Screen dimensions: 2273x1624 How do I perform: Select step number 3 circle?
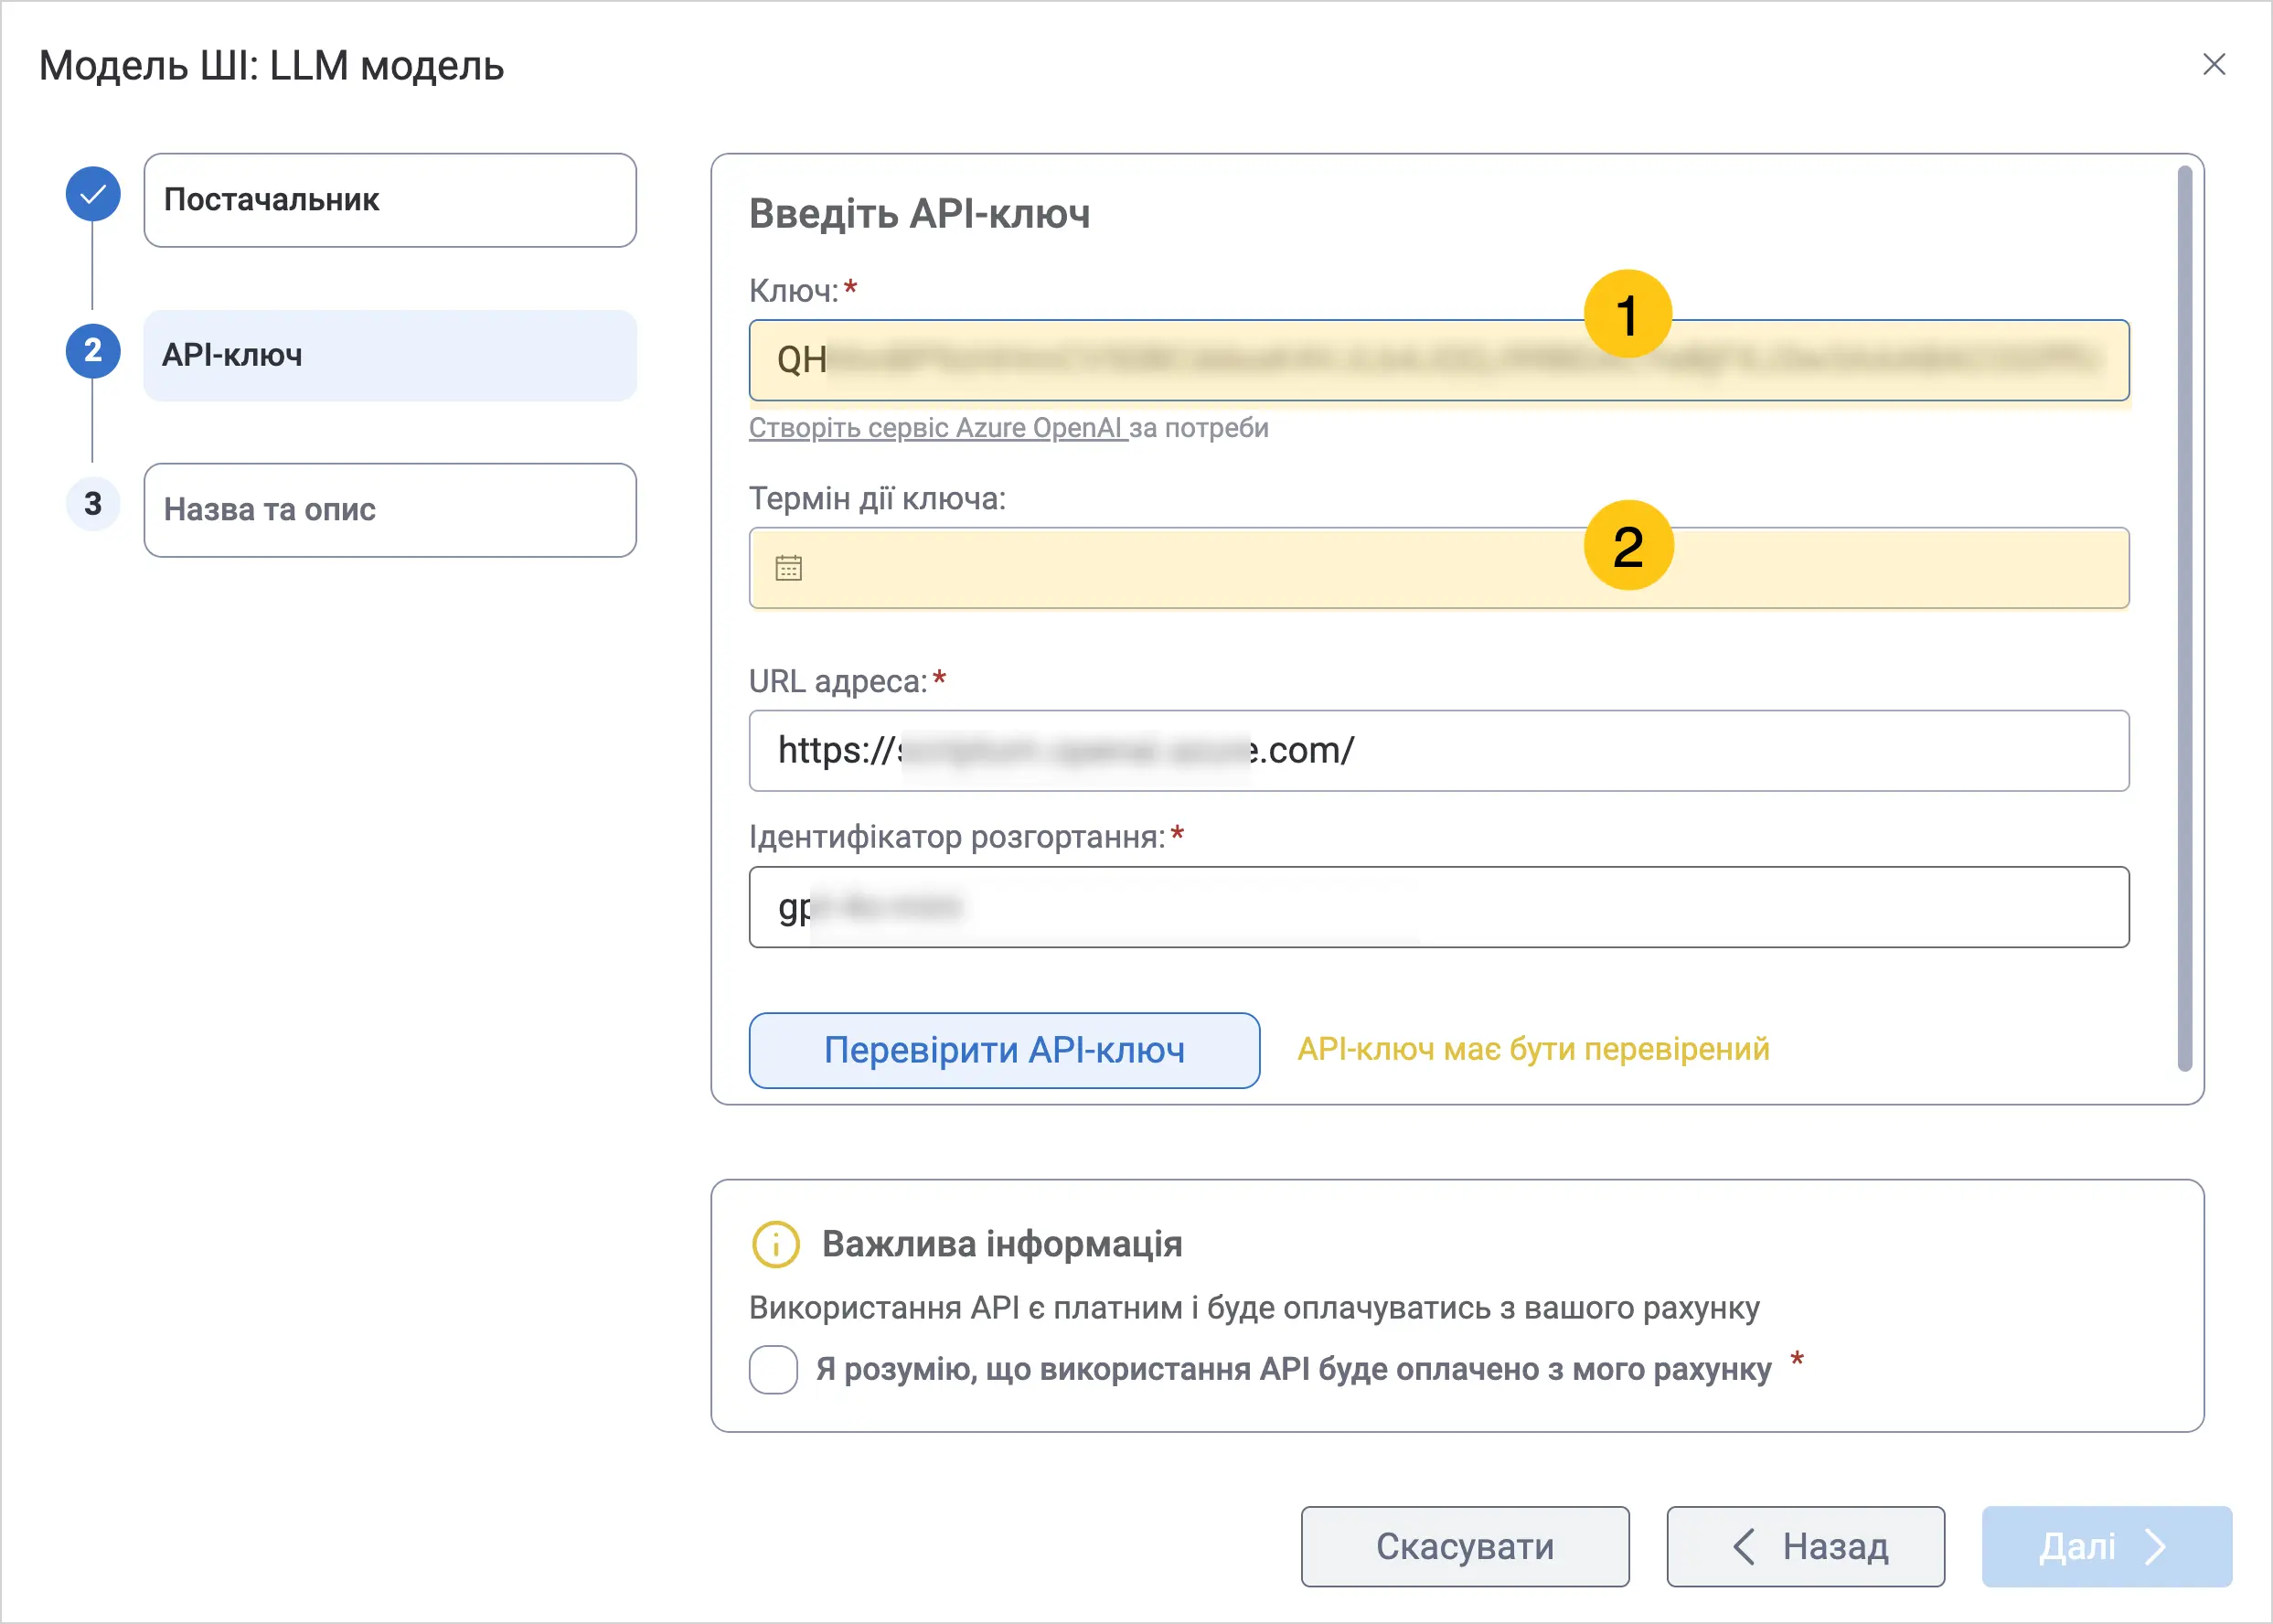click(93, 504)
